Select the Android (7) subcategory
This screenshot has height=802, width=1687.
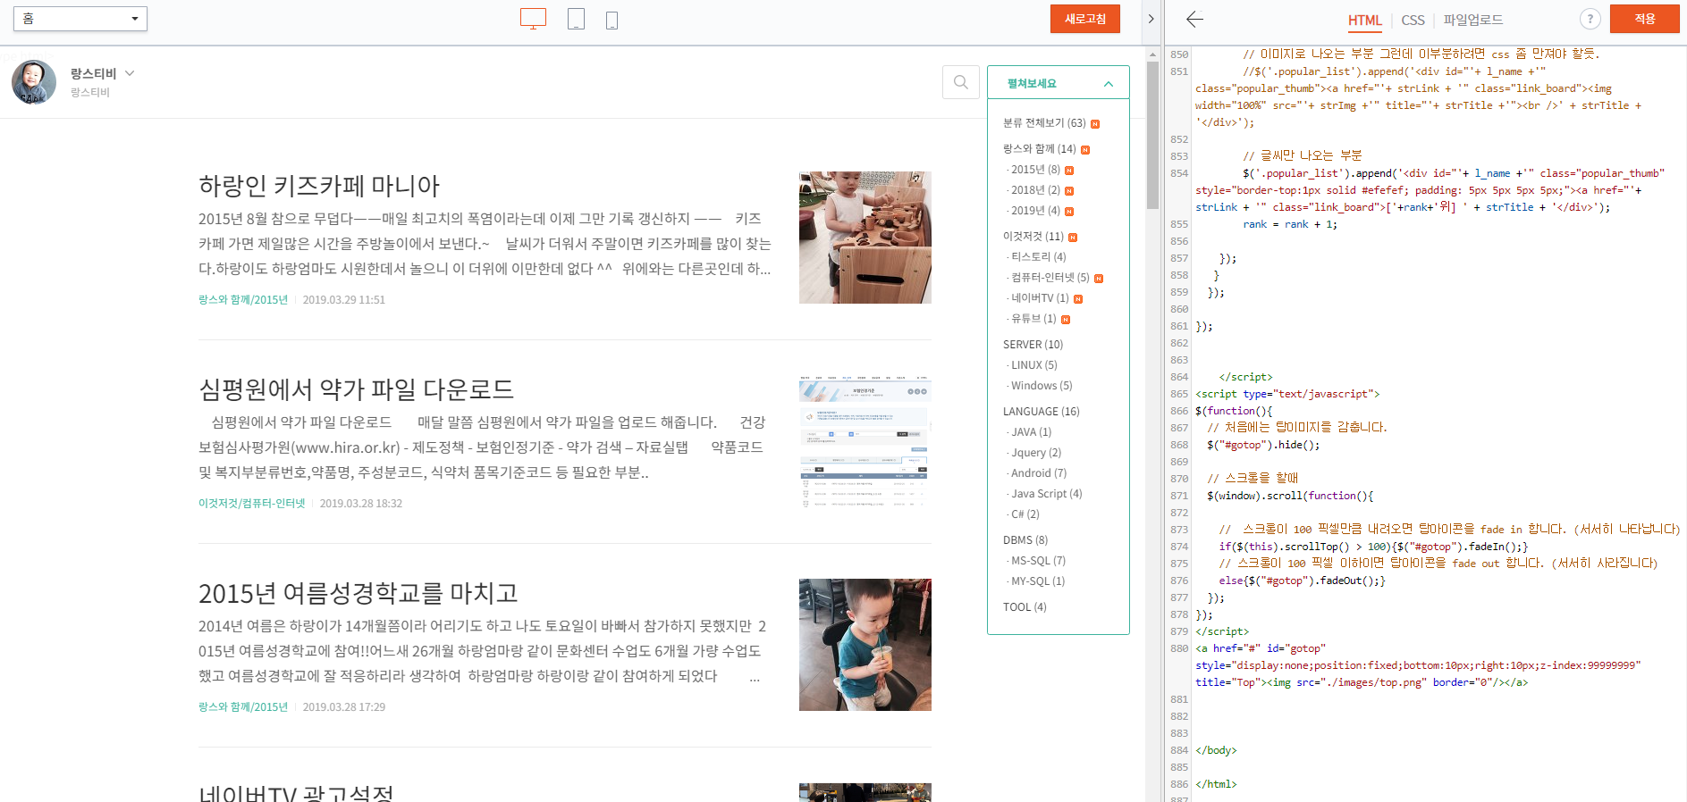click(x=1039, y=473)
